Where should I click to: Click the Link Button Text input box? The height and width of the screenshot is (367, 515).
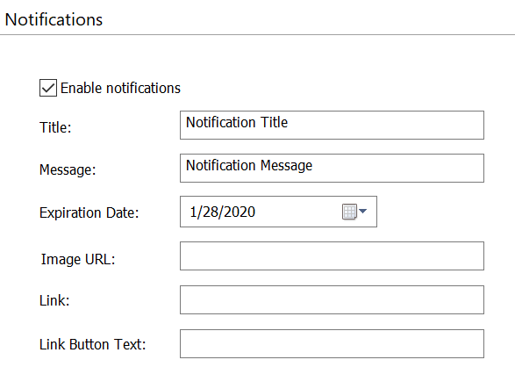click(332, 343)
